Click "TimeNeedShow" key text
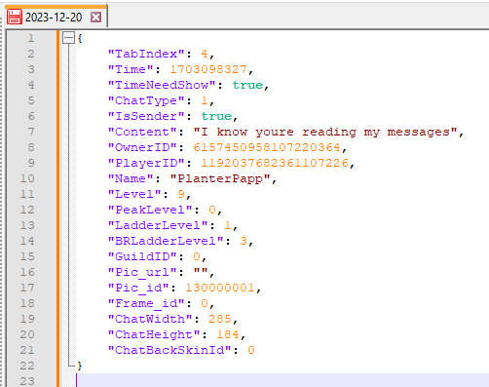Viewport: 489px width, 387px height. coord(162,85)
